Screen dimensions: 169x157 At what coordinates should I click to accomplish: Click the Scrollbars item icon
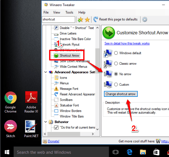56,100
